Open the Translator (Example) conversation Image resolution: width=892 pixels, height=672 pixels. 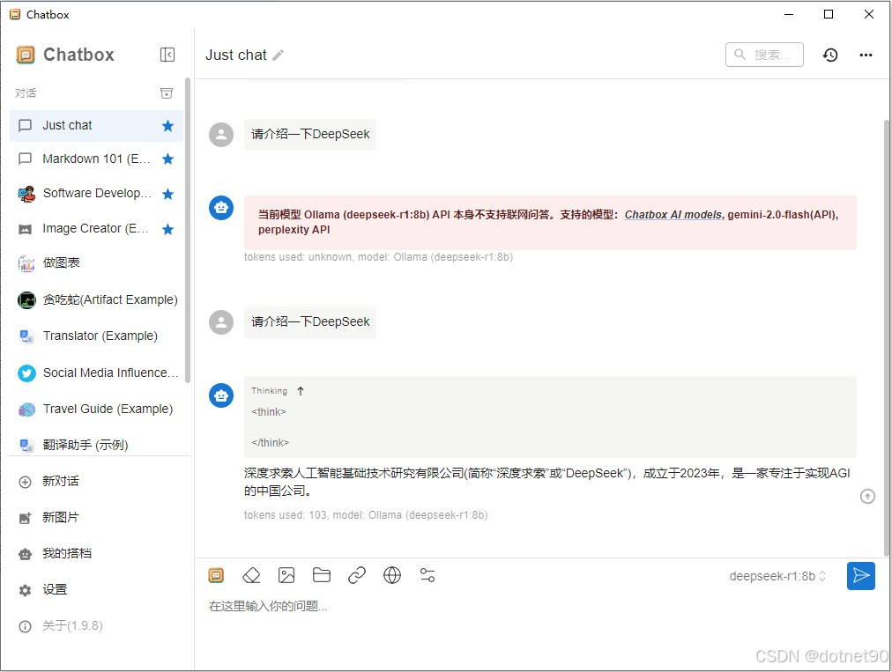[96, 336]
